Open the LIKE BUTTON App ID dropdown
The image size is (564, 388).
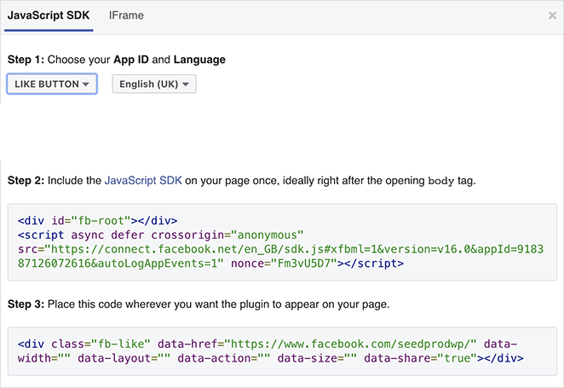coord(52,84)
